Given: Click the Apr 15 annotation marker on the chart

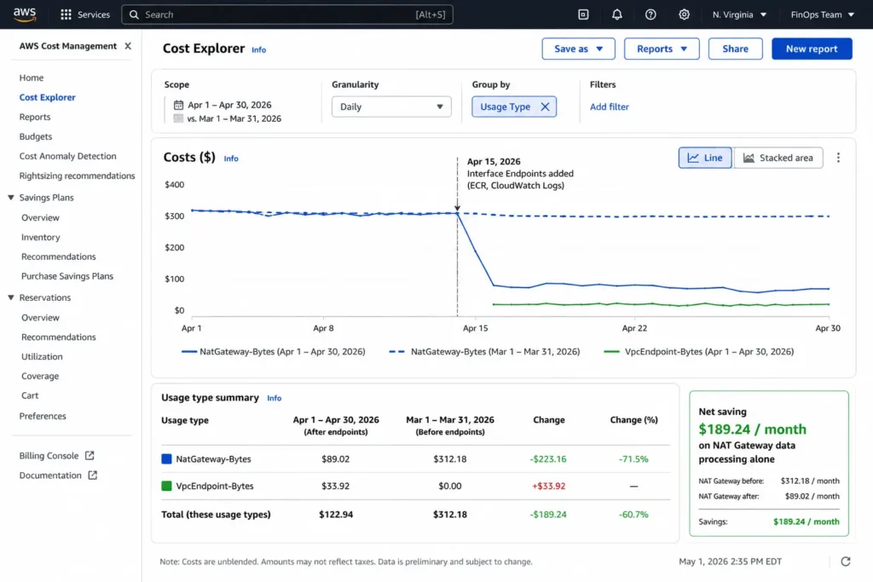Looking at the screenshot, I should click(457, 208).
